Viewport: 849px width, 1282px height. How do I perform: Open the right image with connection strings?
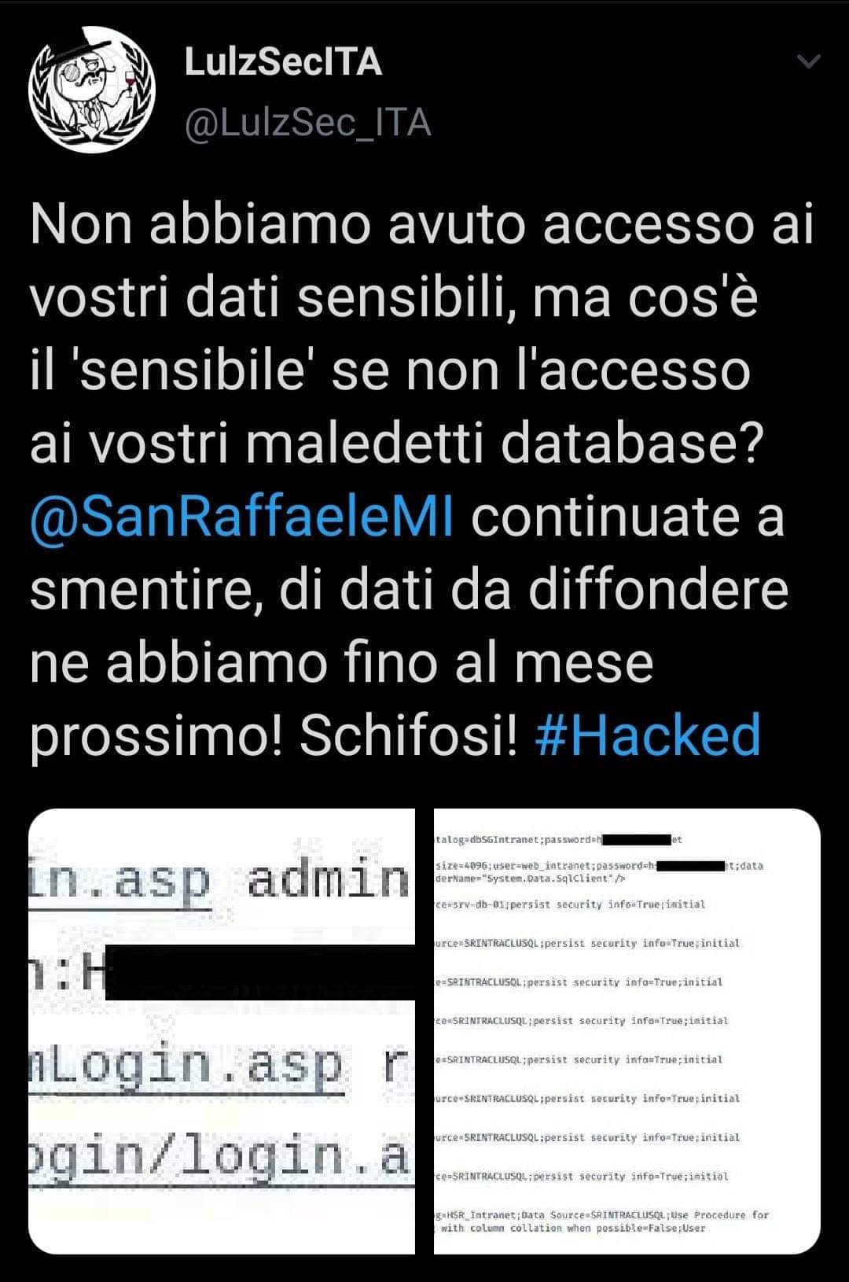(627, 1031)
